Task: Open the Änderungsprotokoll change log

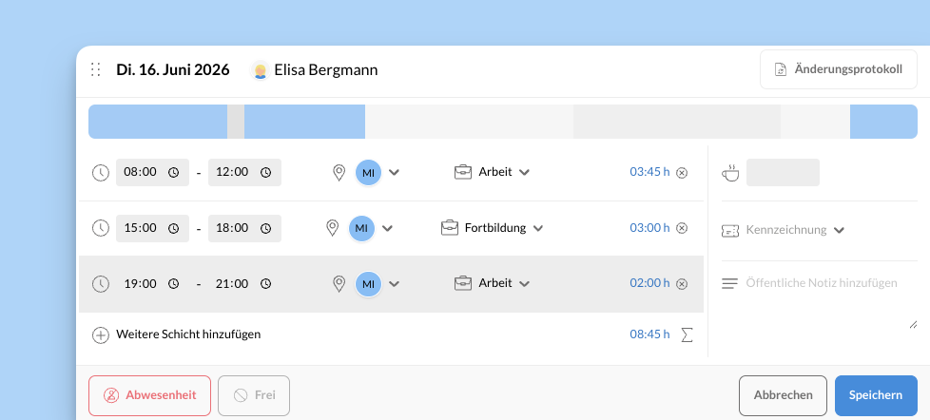Action: pyautogui.click(x=839, y=69)
